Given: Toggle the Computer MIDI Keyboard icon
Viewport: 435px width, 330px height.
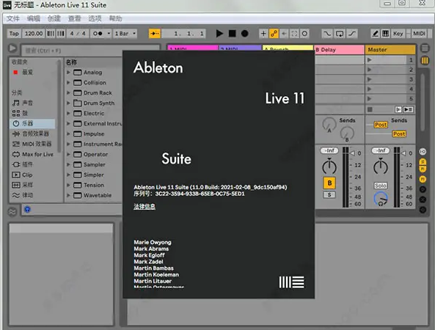Looking at the screenshot, I should pos(385,34).
